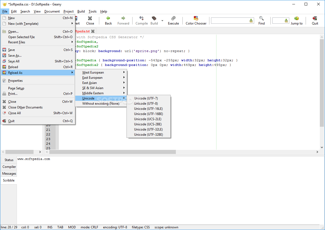The image size is (325, 230).
Task: Switch to the Compiler tab
Action: (x=9, y=167)
